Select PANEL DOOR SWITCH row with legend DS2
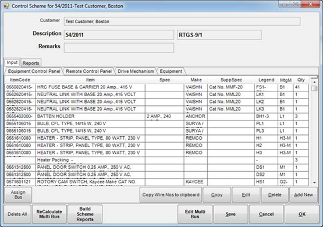Viewport: 323px width, 227px height. pyautogui.click(x=157, y=175)
